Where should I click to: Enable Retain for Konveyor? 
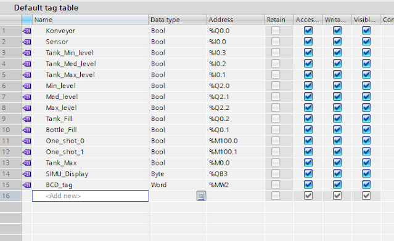pyautogui.click(x=276, y=31)
